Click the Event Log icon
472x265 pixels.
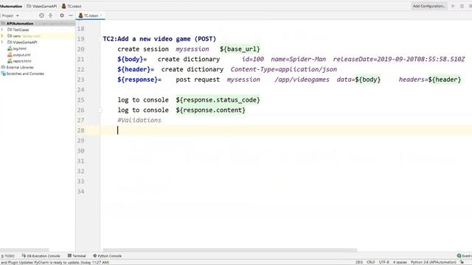(x=459, y=255)
